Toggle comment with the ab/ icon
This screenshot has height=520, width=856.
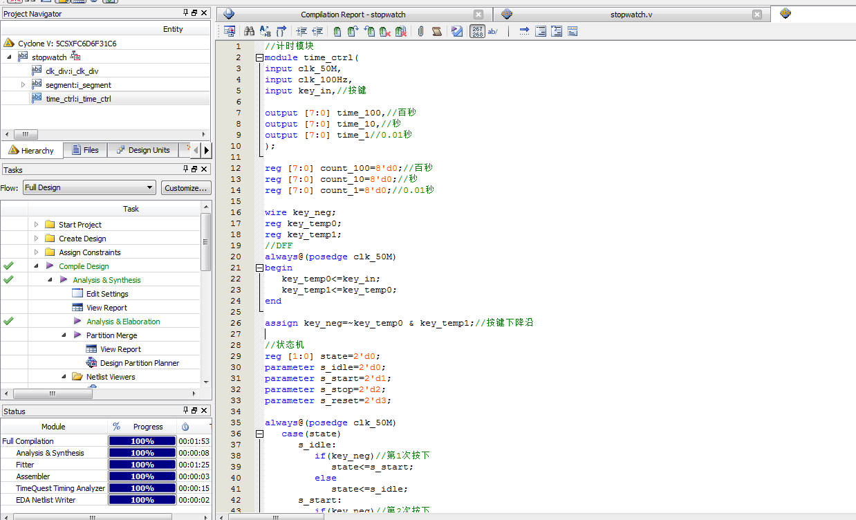tap(492, 31)
